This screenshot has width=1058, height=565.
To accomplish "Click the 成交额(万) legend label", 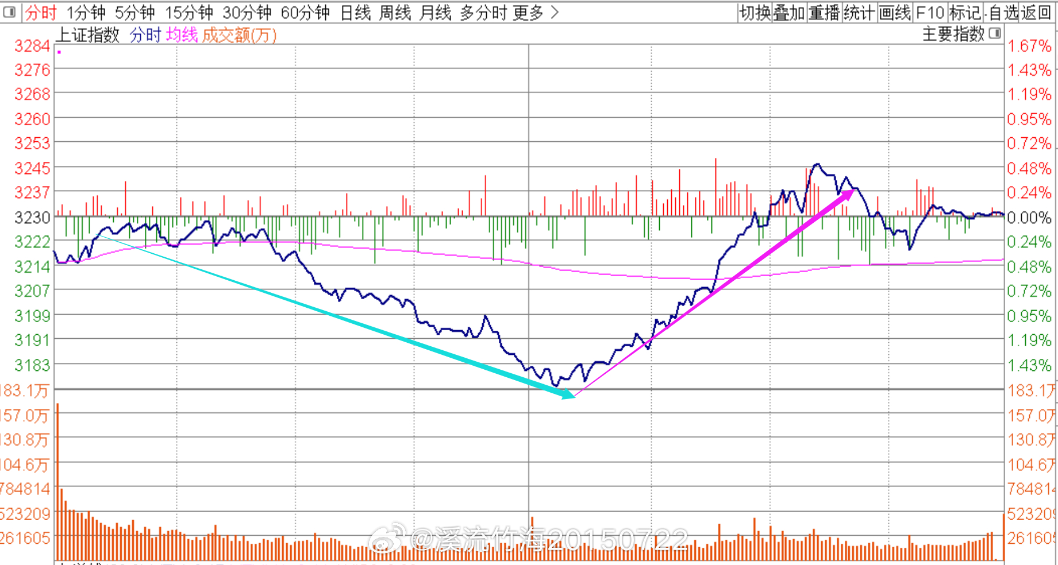I will (239, 35).
